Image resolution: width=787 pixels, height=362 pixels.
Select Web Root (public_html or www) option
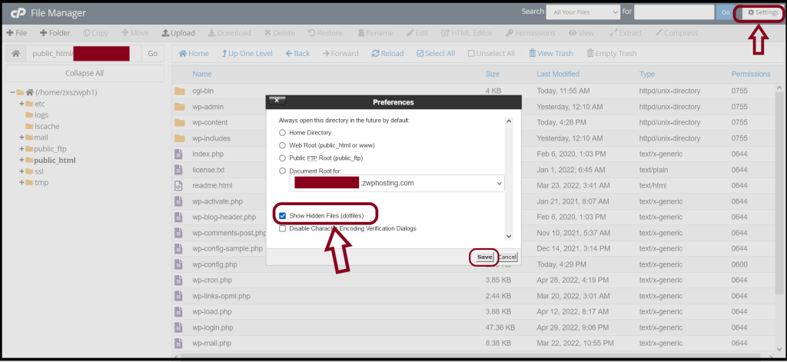click(283, 145)
